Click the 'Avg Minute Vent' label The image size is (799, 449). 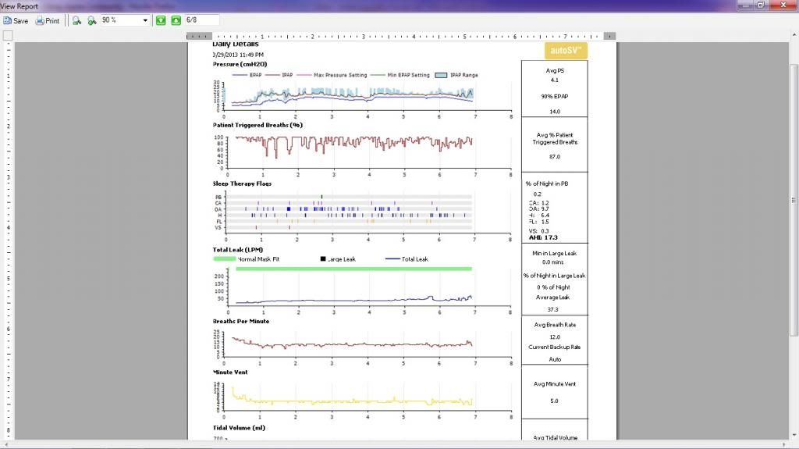pos(555,384)
